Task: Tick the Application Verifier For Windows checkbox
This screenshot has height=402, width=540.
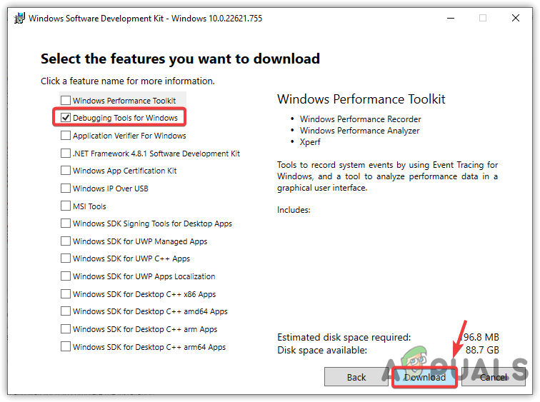Action: [66, 136]
